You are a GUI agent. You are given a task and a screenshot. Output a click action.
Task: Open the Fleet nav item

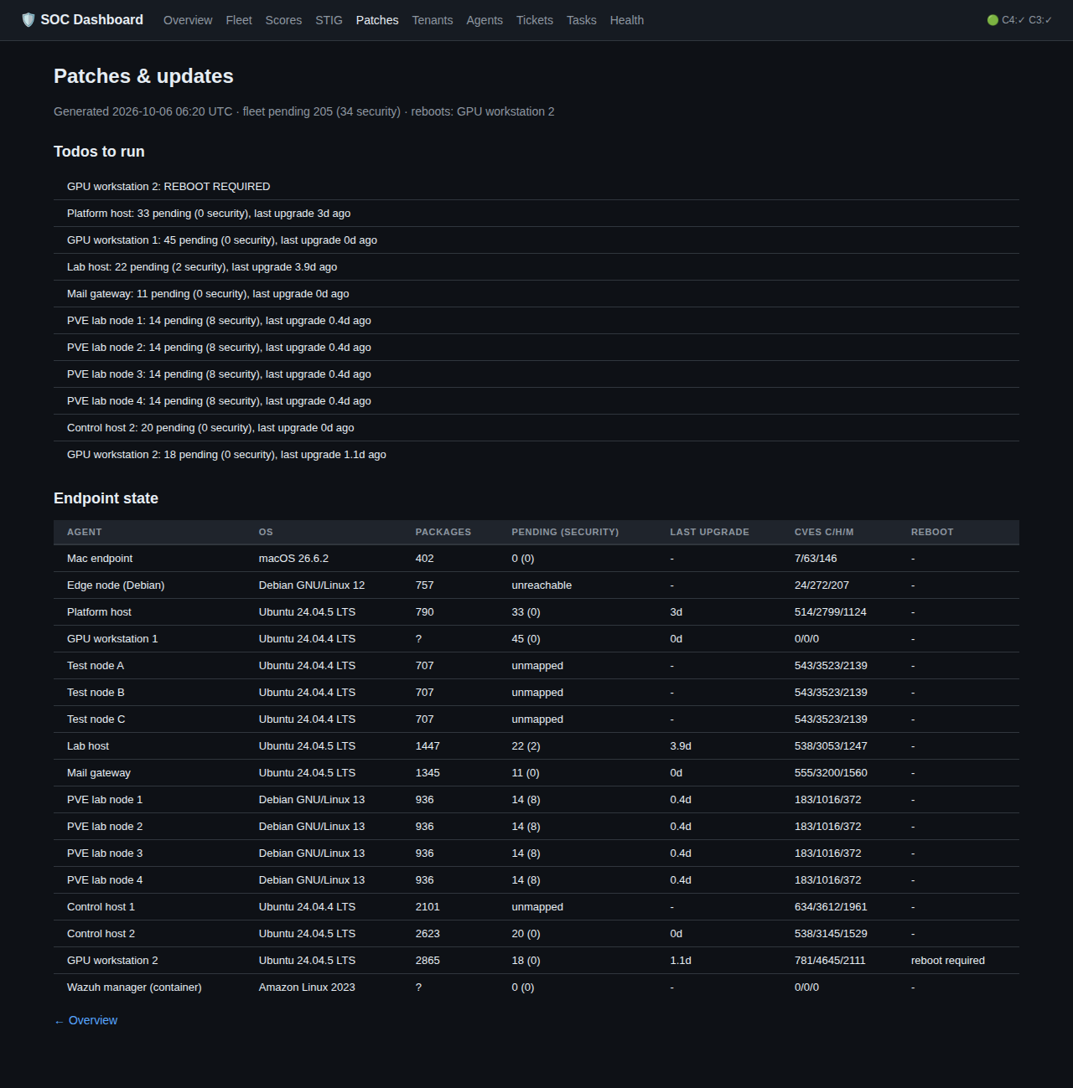pos(239,20)
